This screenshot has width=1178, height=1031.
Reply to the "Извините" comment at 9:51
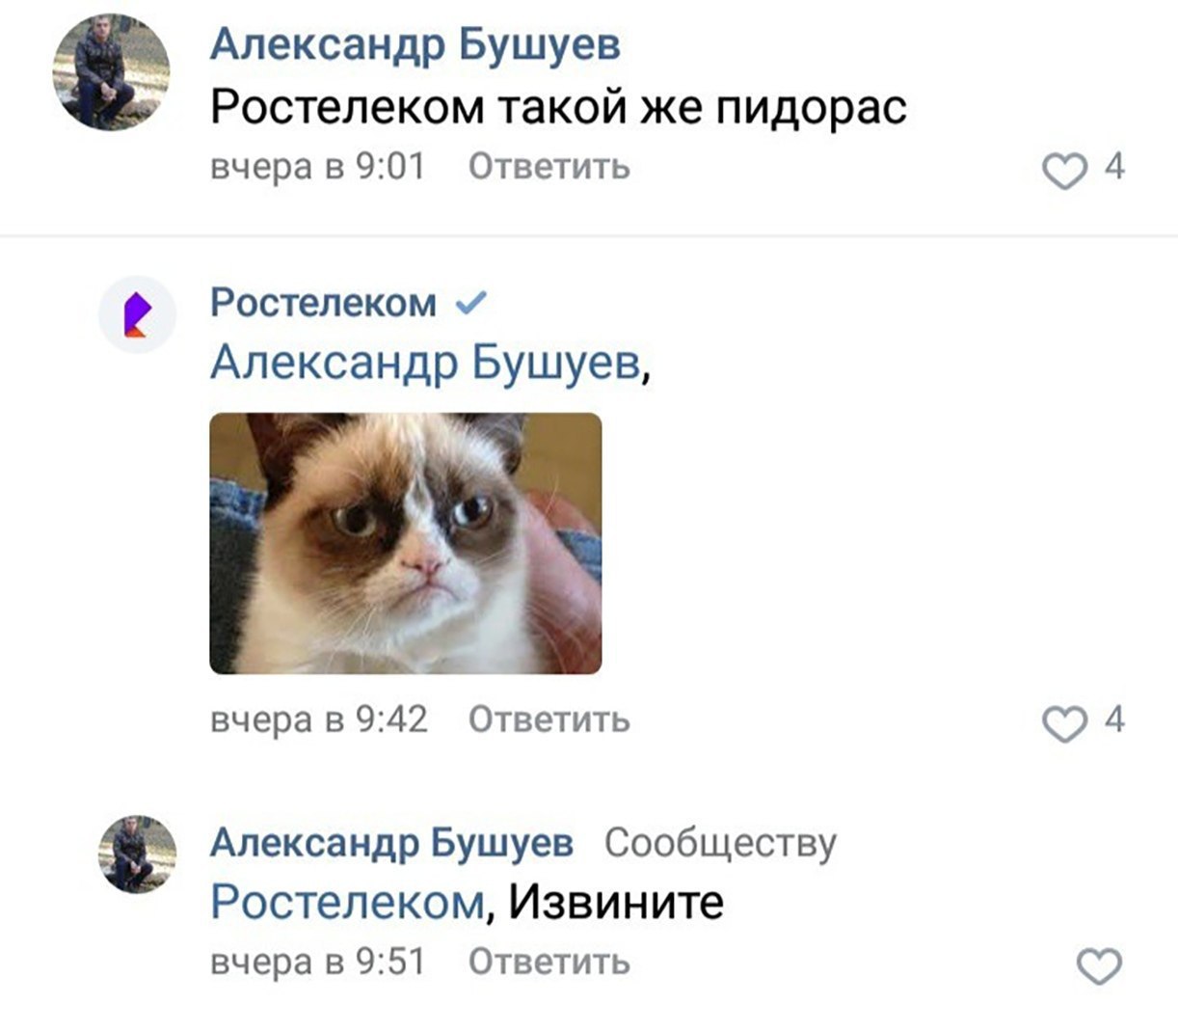549,962
